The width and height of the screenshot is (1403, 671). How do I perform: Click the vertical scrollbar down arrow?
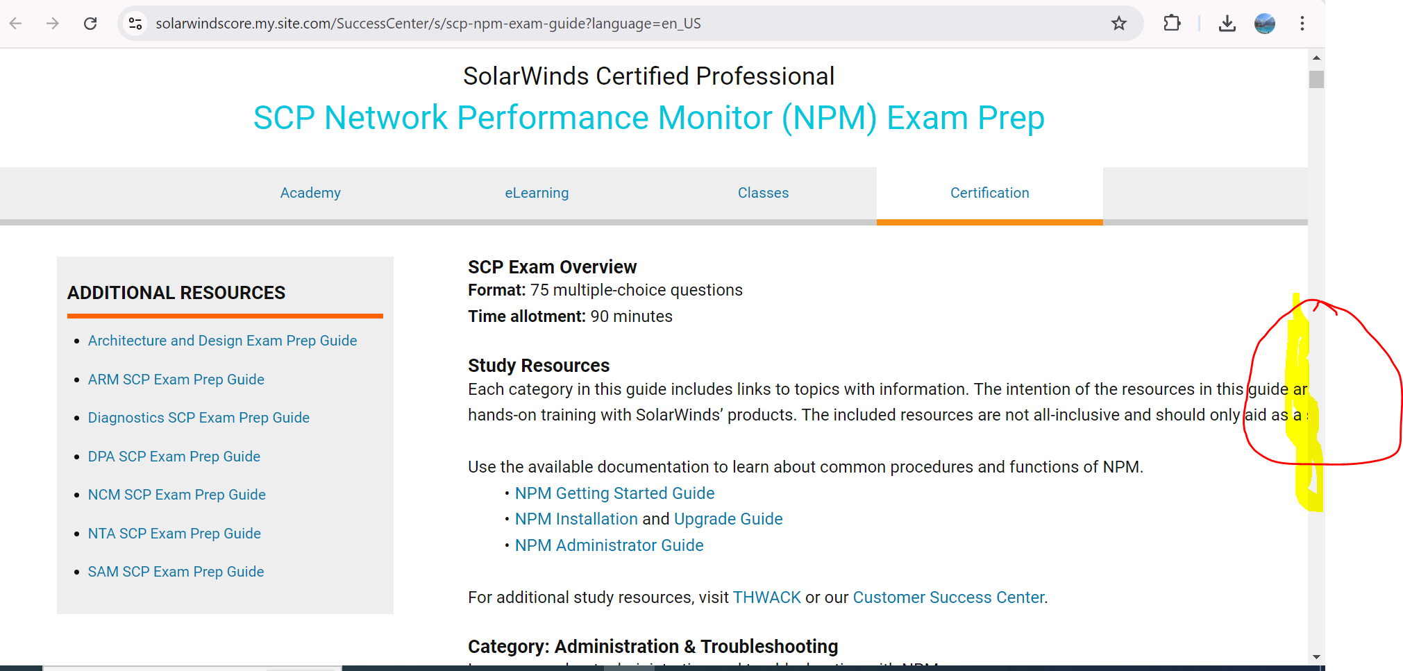tap(1316, 657)
